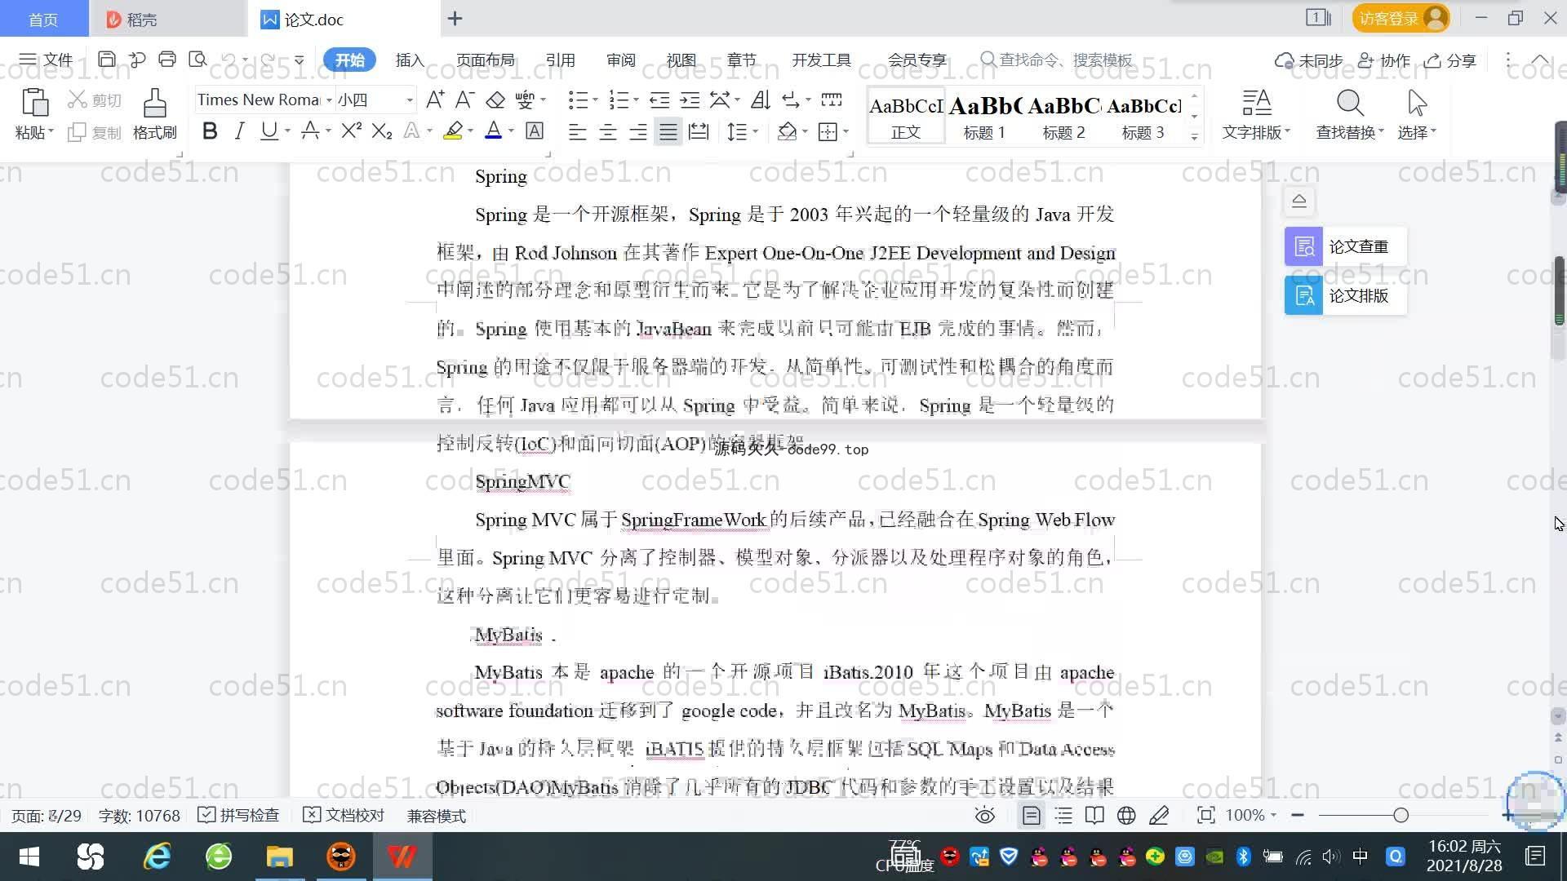Decrease font size with A- icon
Viewport: 1567px width, 881px height.
464,100
